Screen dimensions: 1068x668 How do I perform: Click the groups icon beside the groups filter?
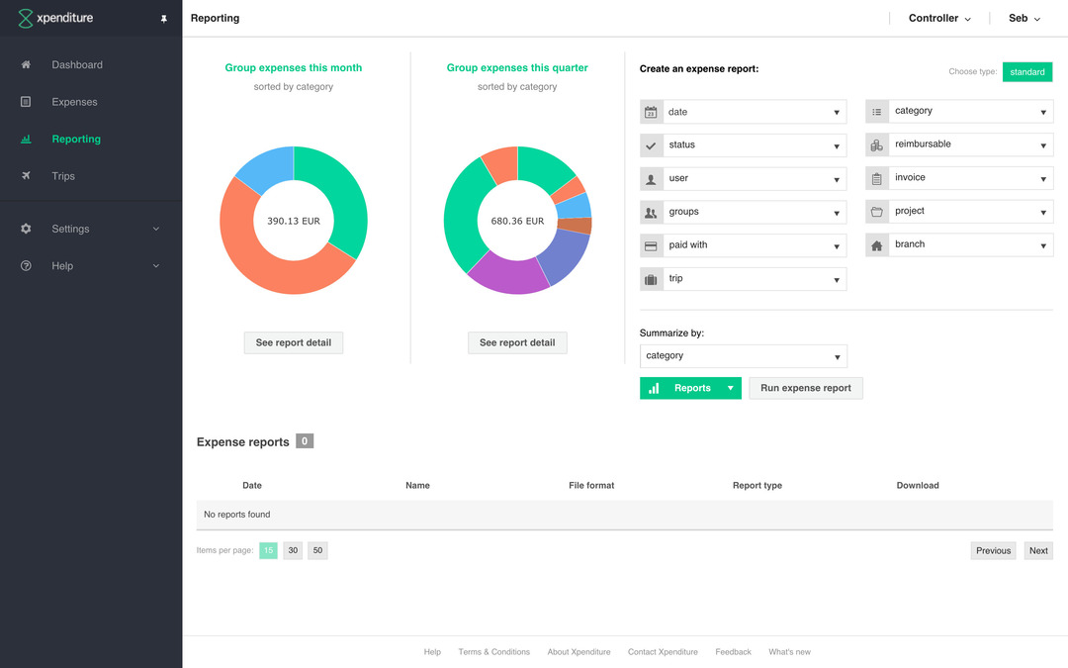click(x=650, y=212)
